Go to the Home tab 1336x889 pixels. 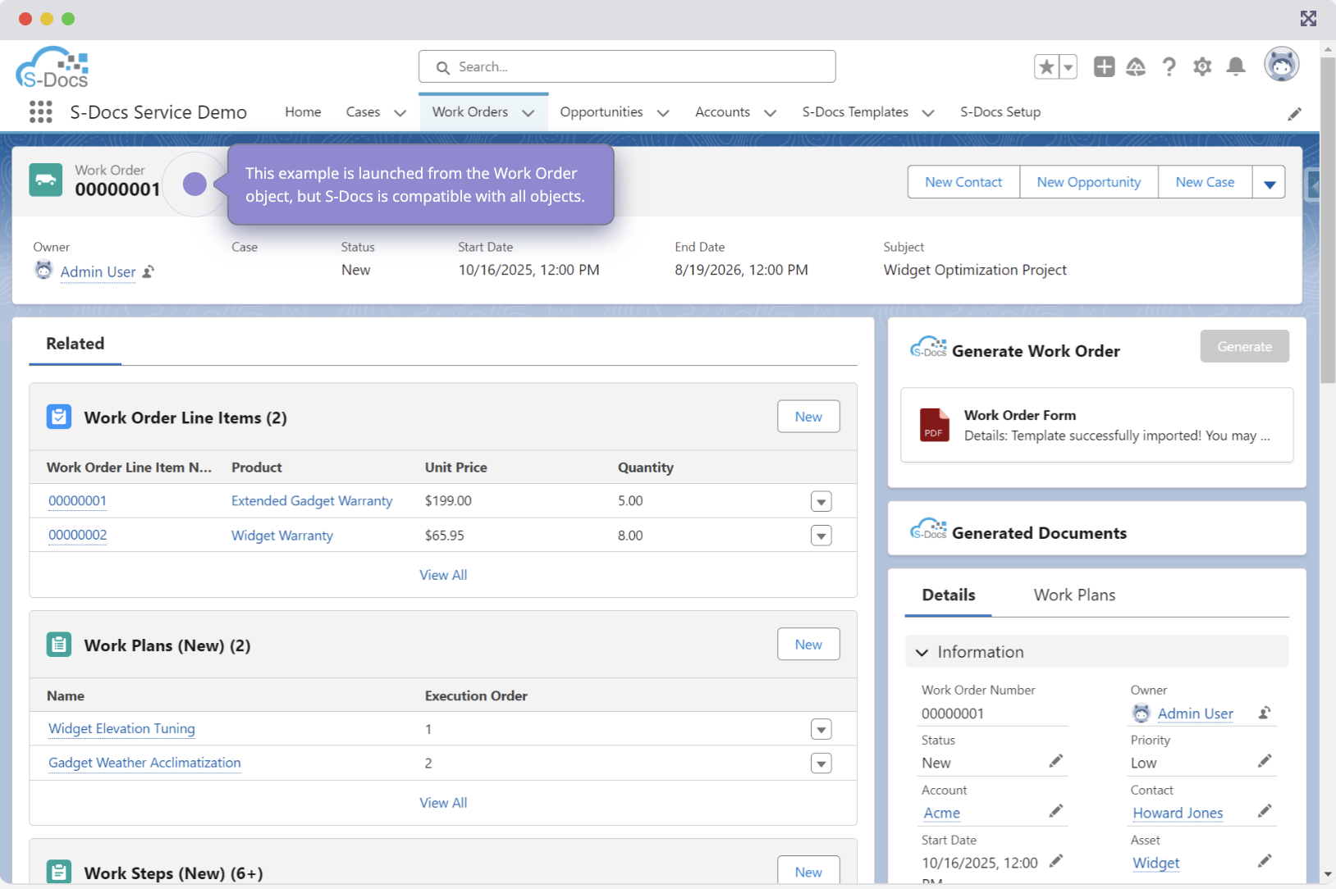coord(303,112)
